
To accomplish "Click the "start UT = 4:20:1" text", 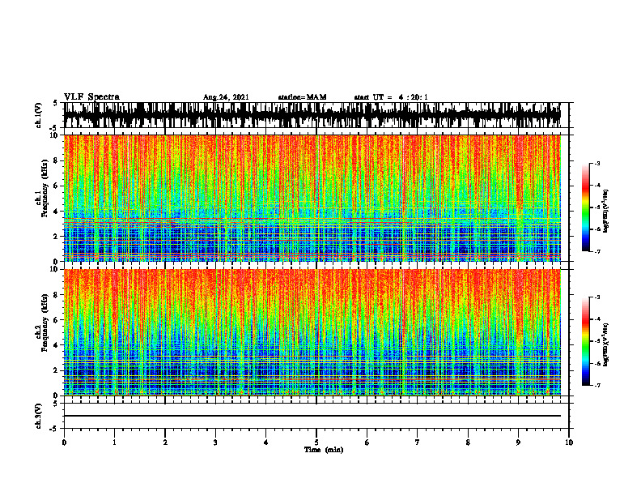I will click(391, 97).
